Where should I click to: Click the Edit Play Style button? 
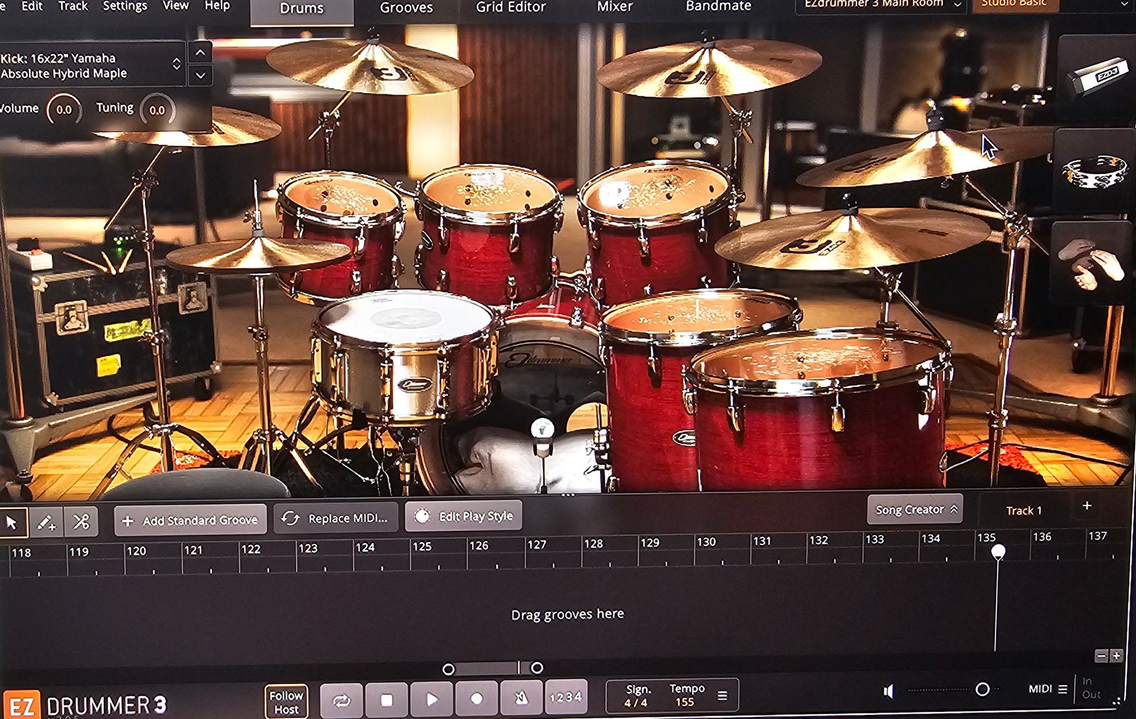[464, 517]
